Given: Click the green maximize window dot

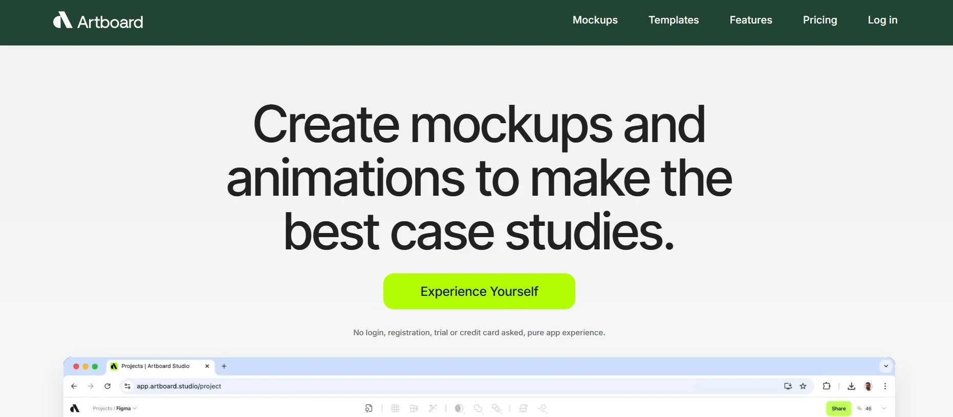Looking at the screenshot, I should 95,366.
